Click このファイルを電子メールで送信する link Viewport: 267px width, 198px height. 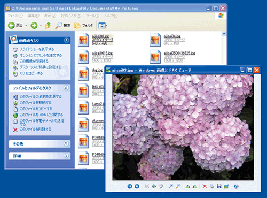tap(42, 122)
